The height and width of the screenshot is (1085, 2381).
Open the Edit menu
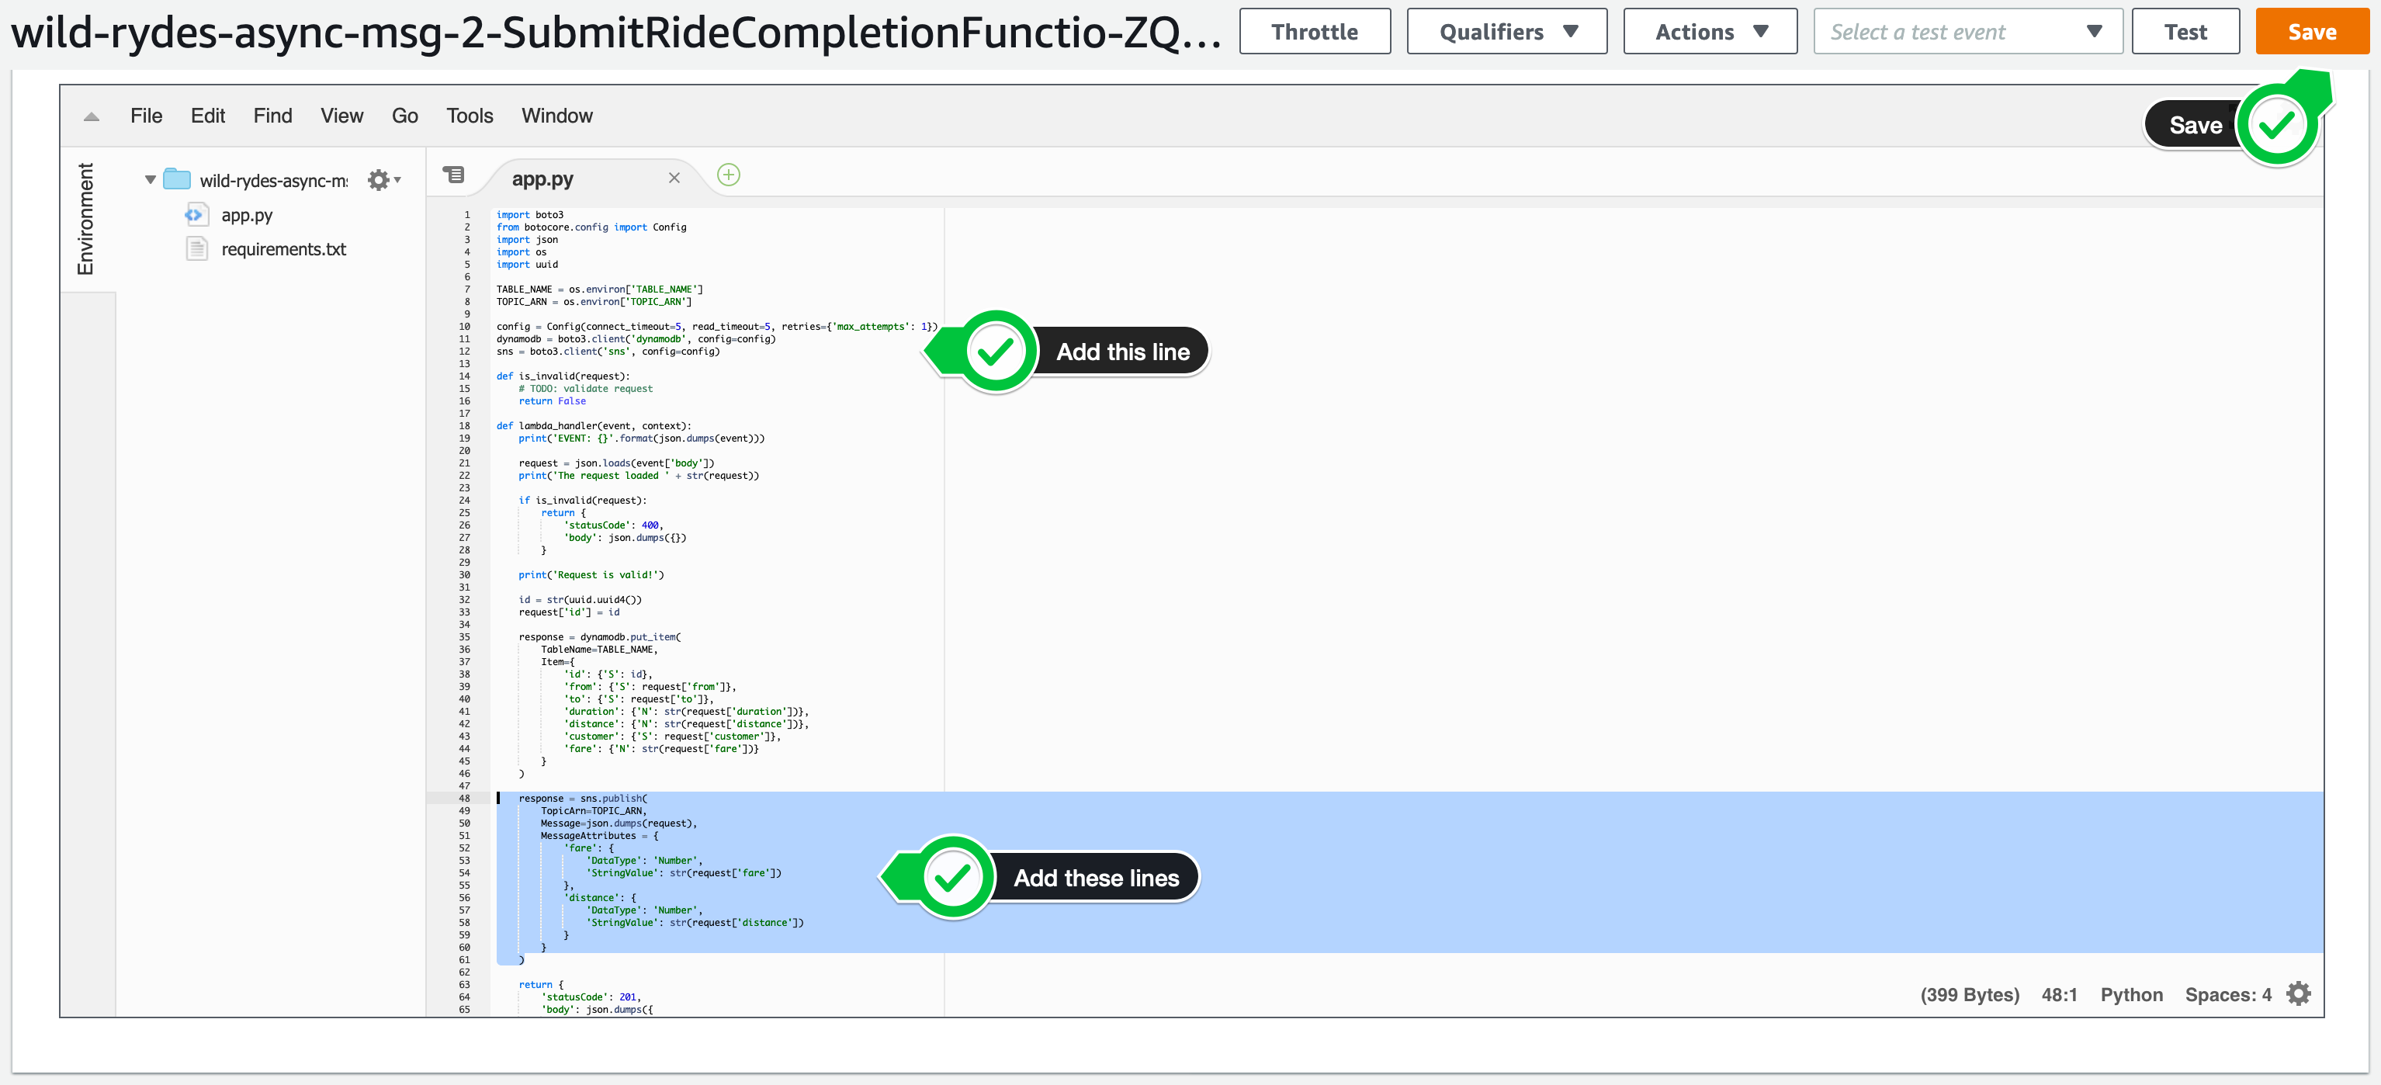(x=208, y=116)
